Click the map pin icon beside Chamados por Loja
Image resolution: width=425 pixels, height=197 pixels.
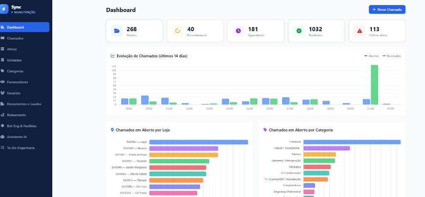[x=112, y=130]
